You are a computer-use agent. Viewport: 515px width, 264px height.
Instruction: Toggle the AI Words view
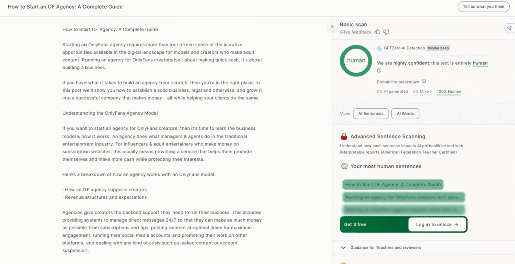(x=405, y=114)
